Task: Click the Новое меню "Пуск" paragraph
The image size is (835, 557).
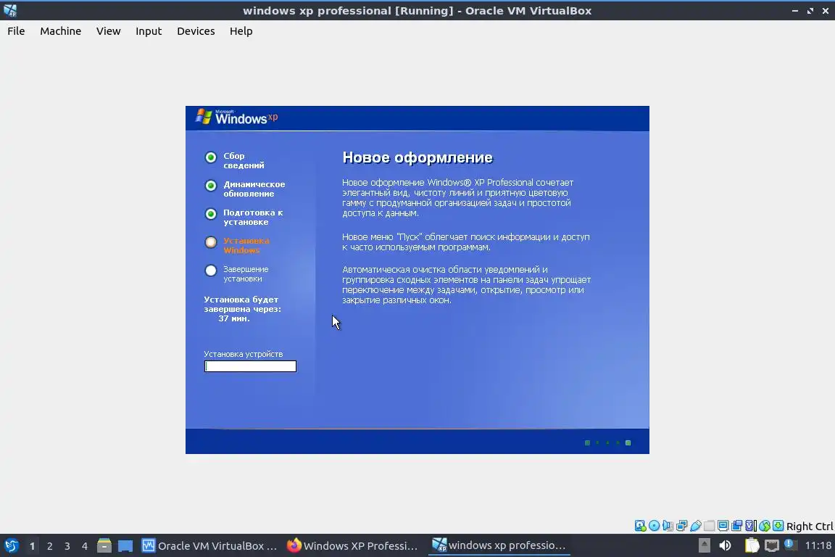Action: (x=466, y=242)
